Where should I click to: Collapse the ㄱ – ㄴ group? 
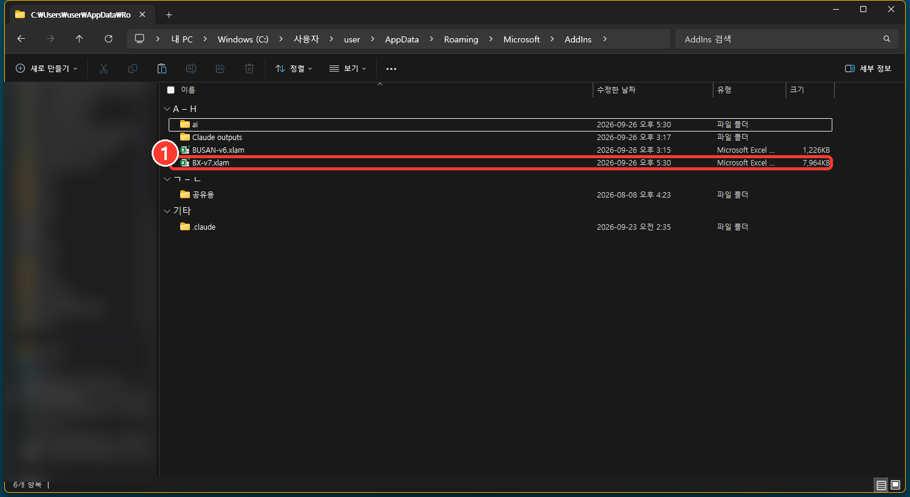(x=167, y=179)
